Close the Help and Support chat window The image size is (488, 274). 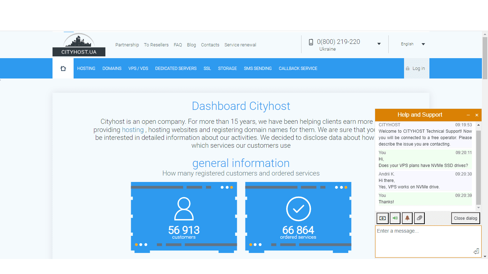[x=477, y=115]
